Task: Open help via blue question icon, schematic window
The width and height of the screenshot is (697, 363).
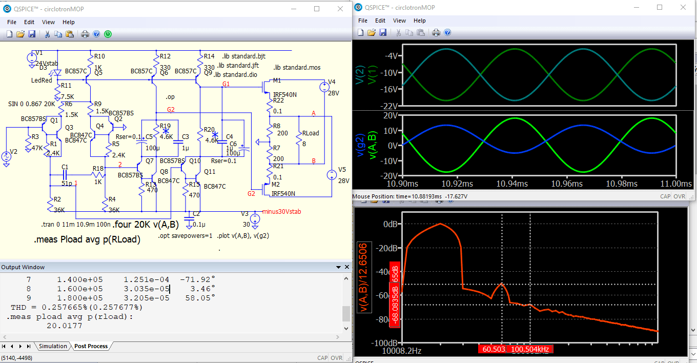Action: pyautogui.click(x=96, y=34)
